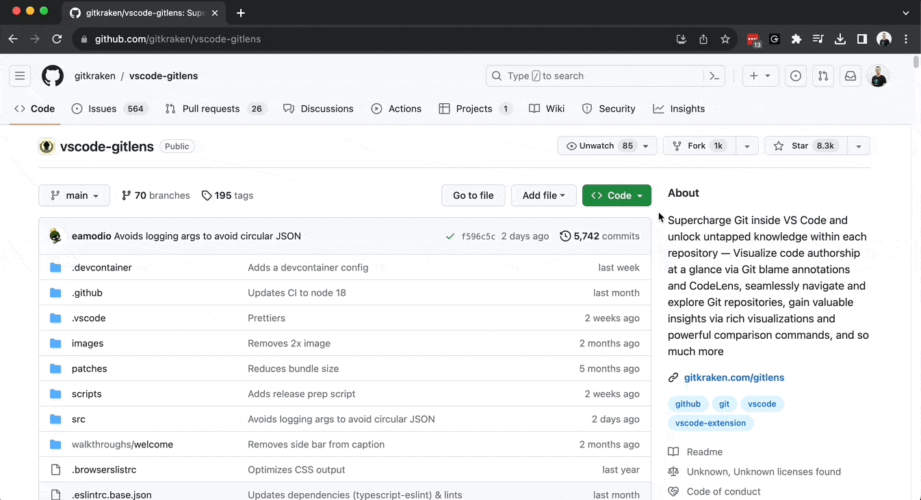
Task: Click the src folder icon
Action: click(55, 419)
